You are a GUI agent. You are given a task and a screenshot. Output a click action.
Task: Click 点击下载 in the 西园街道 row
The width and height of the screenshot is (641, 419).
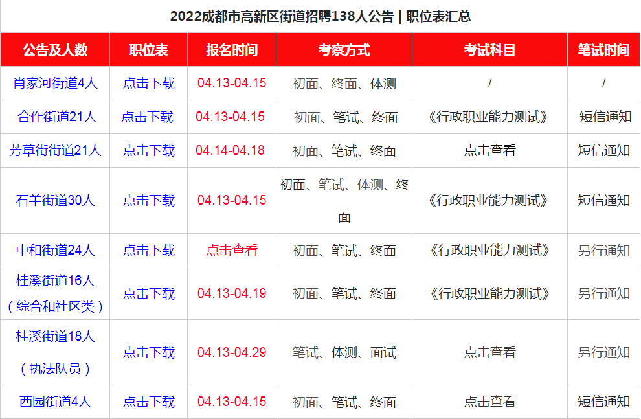click(149, 402)
